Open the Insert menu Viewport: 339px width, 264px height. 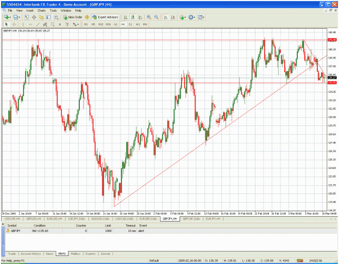[30, 10]
